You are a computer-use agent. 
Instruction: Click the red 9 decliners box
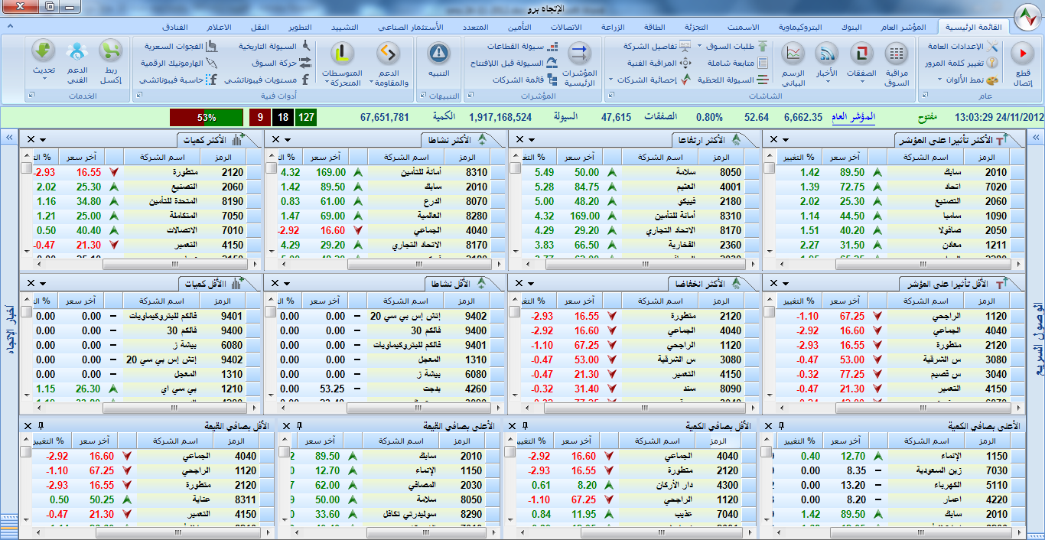(x=260, y=118)
